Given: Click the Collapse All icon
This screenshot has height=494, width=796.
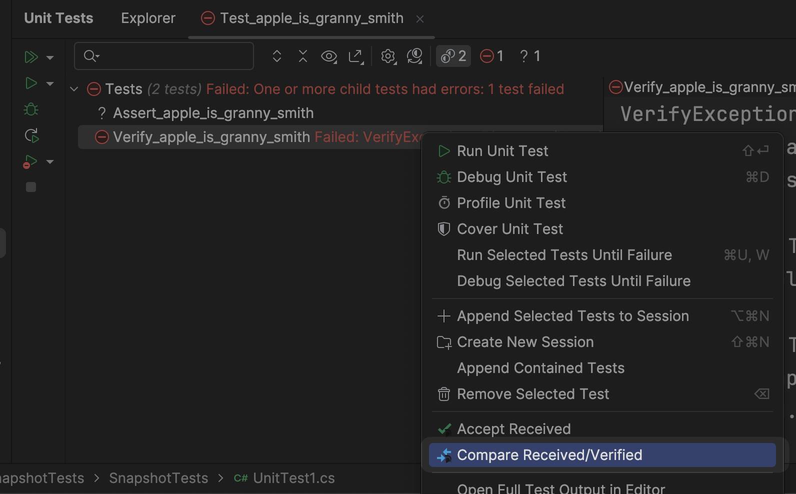Looking at the screenshot, I should [x=302, y=56].
